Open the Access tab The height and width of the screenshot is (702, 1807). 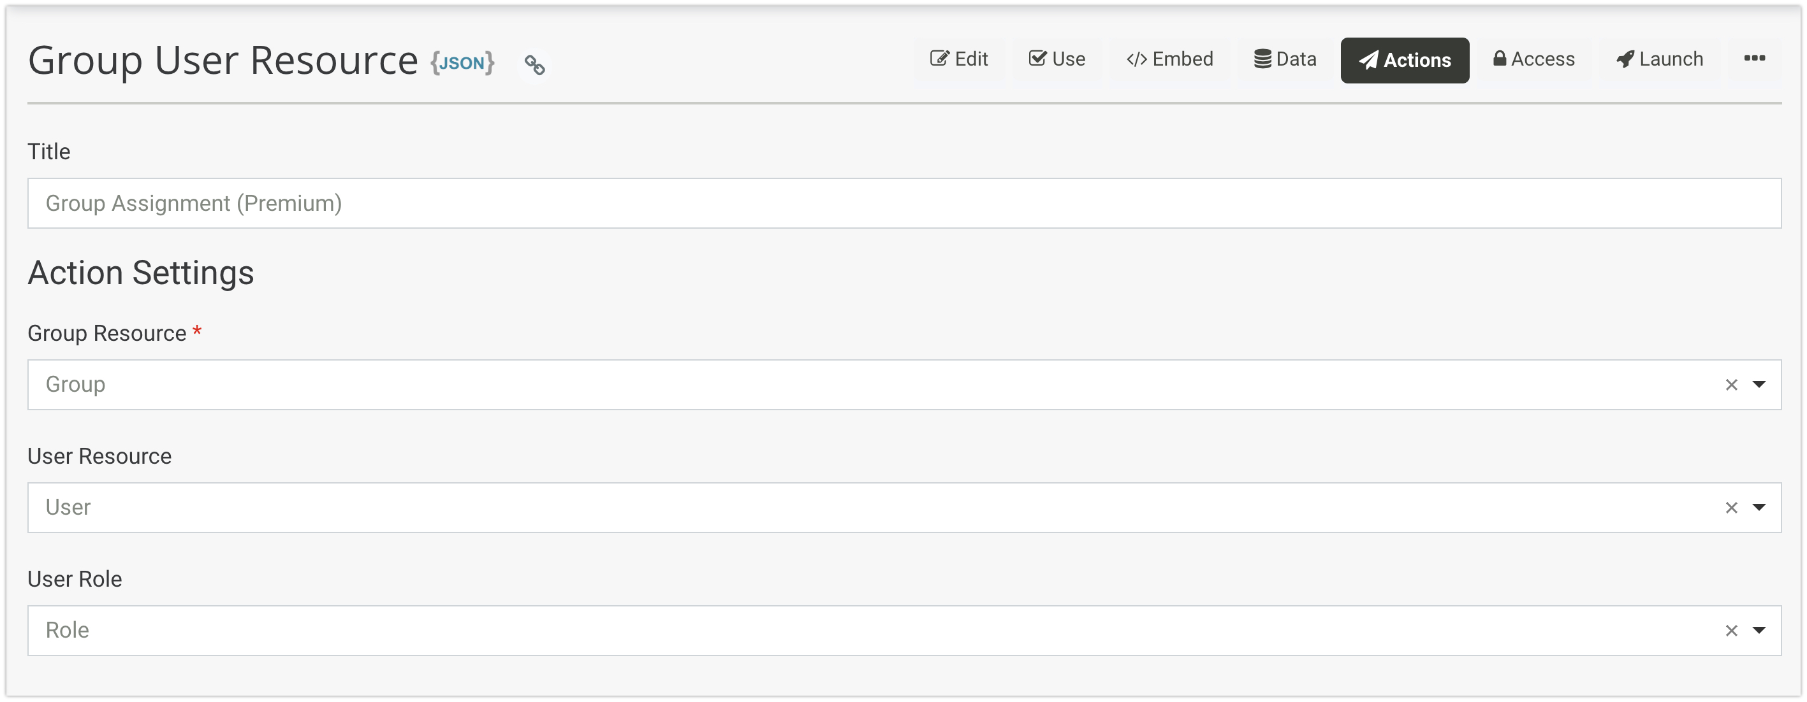pyautogui.click(x=1533, y=59)
